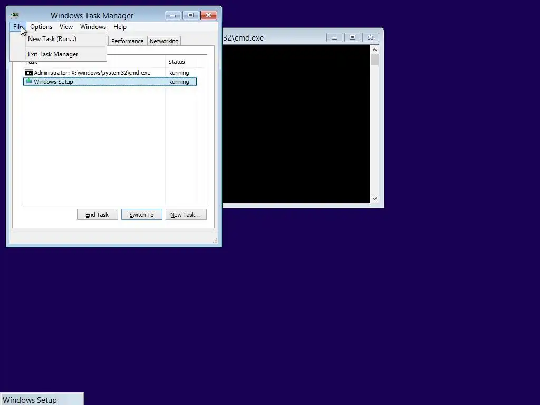Screen dimensions: 540x405
Task: Minimize the Windows Task Manager window
Action: (x=173, y=15)
